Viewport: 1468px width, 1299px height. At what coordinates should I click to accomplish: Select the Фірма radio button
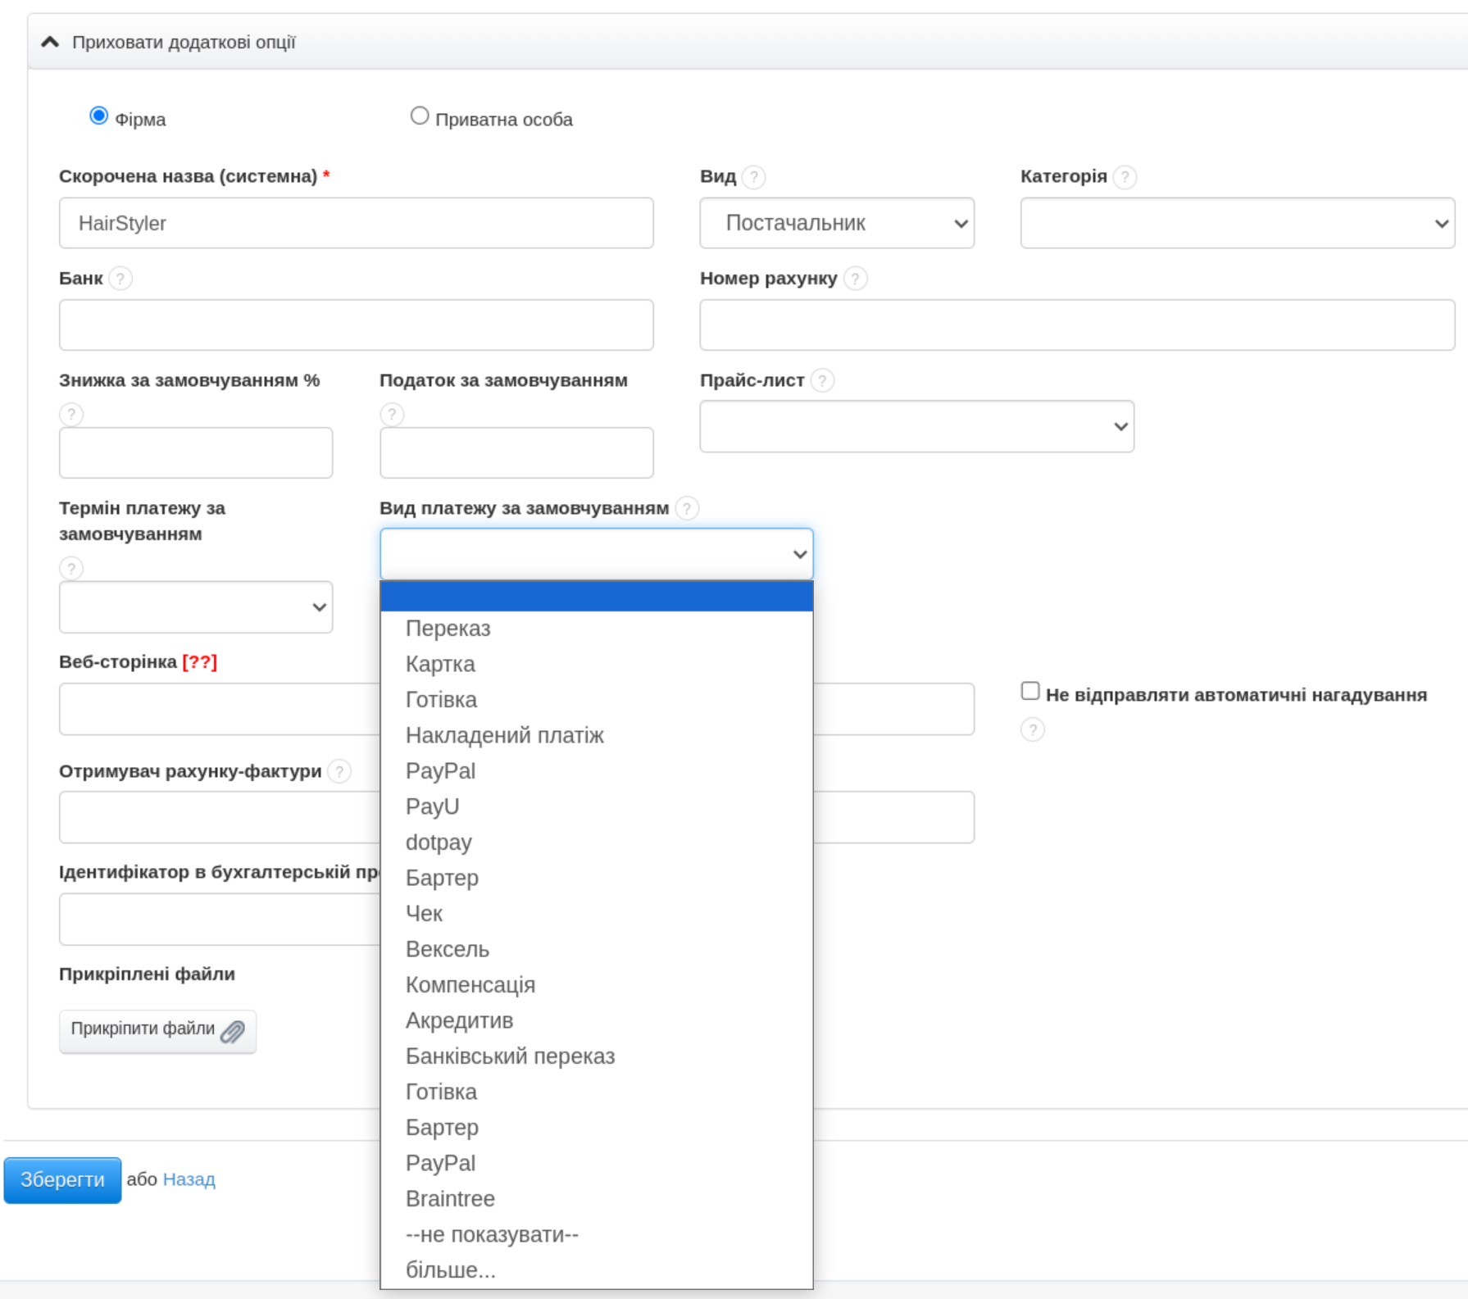point(98,116)
